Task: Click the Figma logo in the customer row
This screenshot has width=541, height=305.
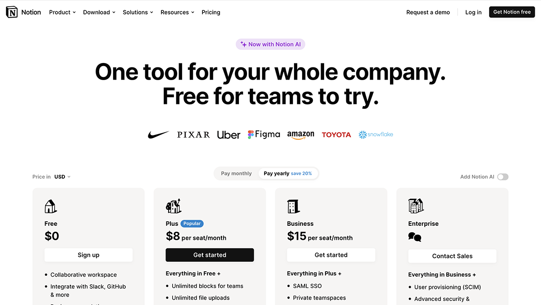Action: coord(264,134)
